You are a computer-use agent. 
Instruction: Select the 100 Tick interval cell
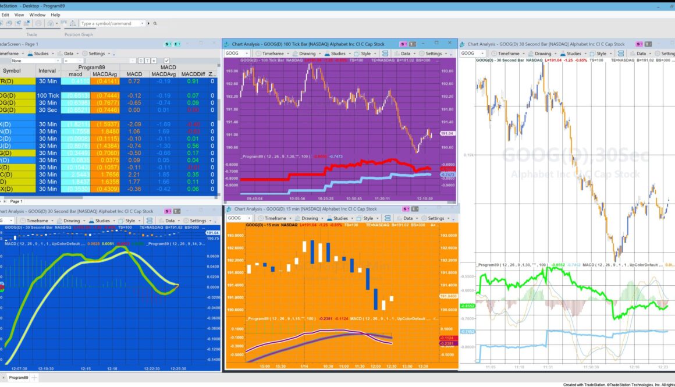(48, 95)
